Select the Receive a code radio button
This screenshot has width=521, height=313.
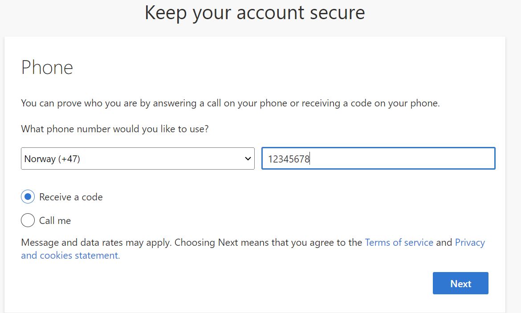pos(28,197)
